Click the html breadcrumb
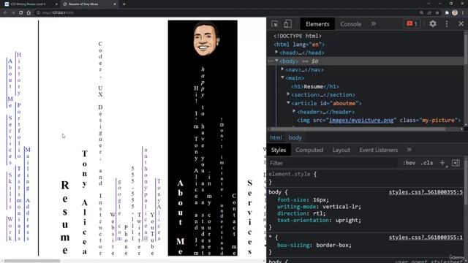Viewport: 468px width, 263px height. pos(276,137)
